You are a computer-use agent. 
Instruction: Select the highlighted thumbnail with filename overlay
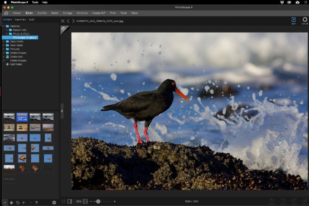(22, 117)
